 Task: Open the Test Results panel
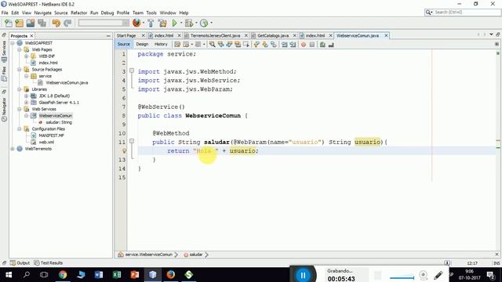point(49,263)
